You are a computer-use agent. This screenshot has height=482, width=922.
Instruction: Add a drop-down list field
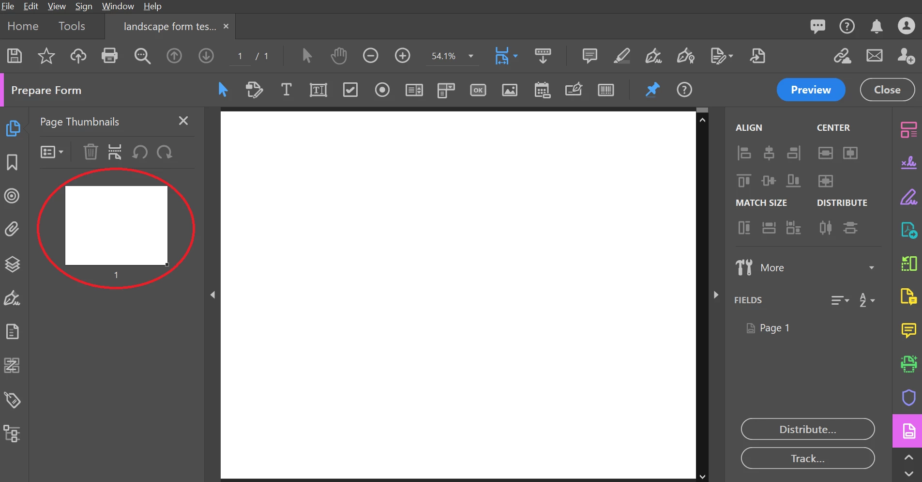(446, 90)
